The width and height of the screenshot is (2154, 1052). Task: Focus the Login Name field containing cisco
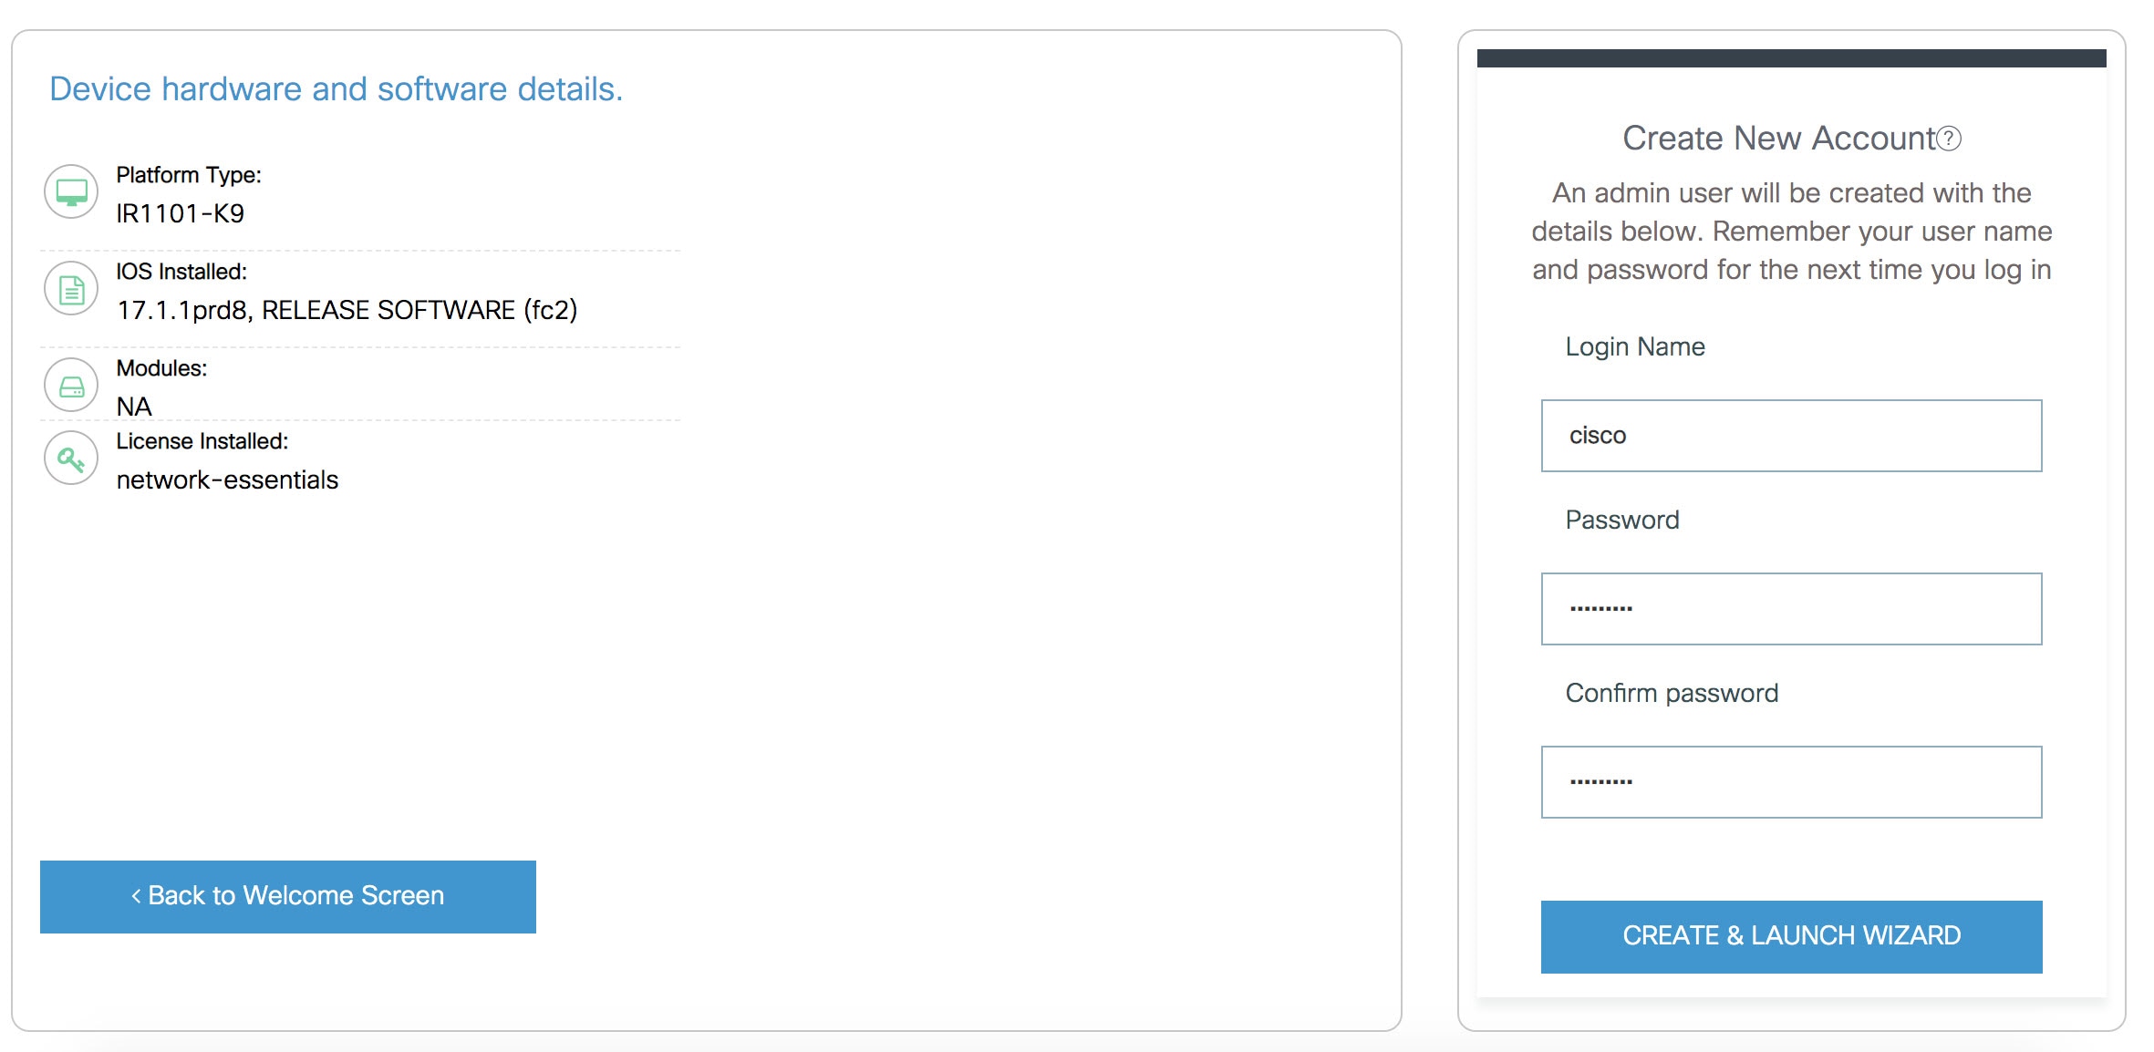[1791, 436]
